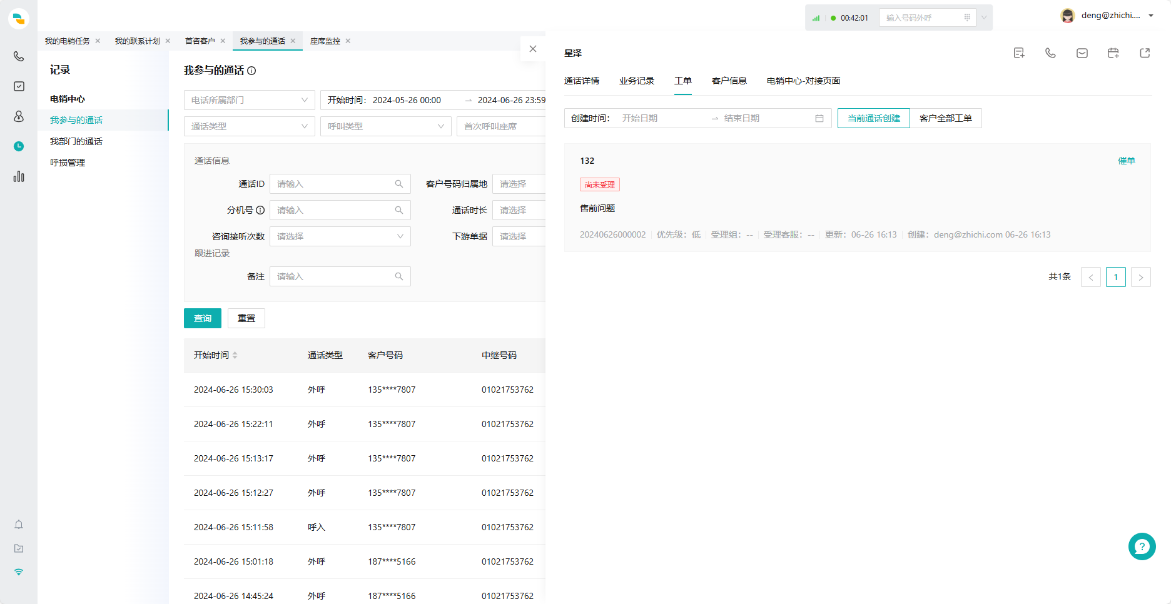Open the account menu arrow
Viewport: 1171px width, 604px height.
[x=1151, y=16]
